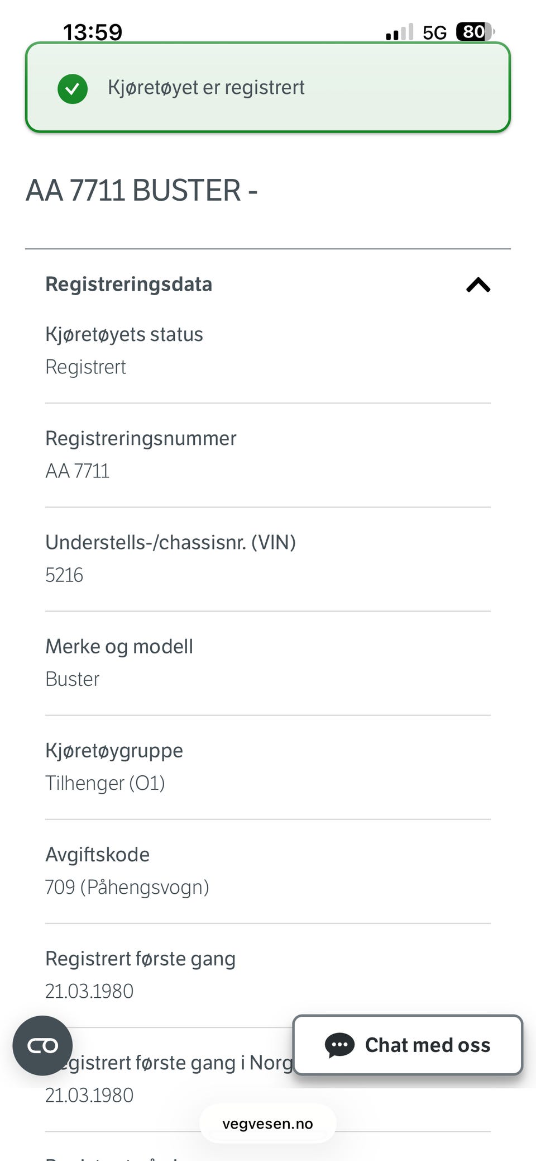Tap the 13:59 clock in status bar
The image size is (536, 1161).
pos(93,32)
